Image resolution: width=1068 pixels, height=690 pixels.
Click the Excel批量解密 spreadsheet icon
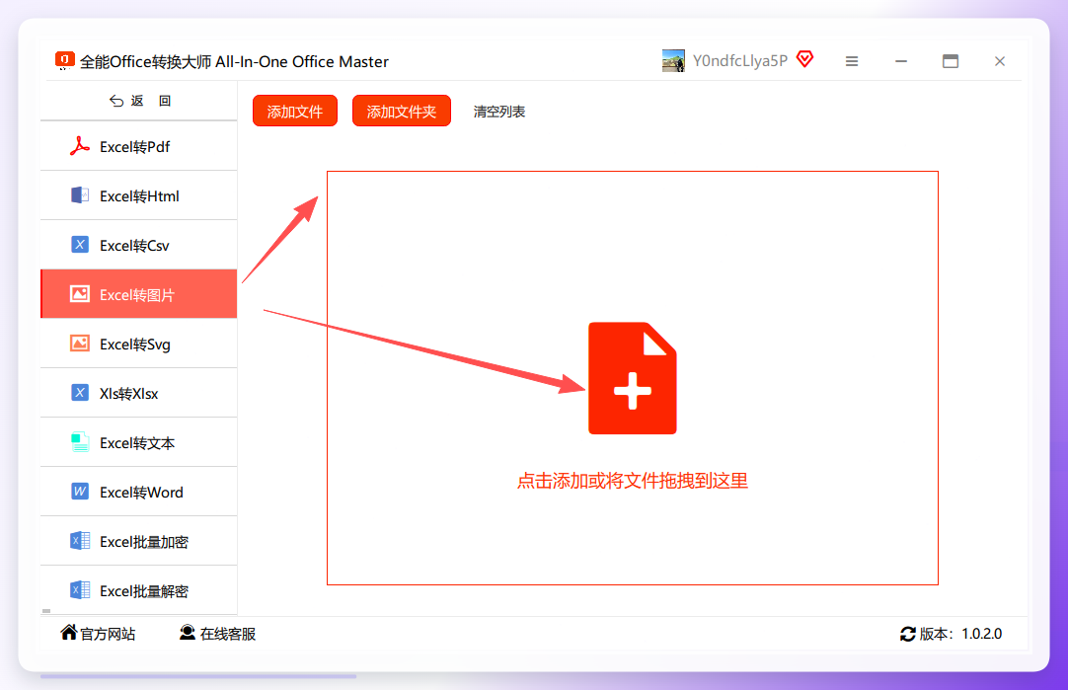tap(80, 590)
